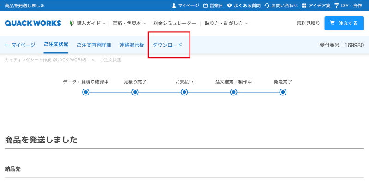This screenshot has width=369, height=184.
Task: Click the headset icon beside お問い合わせ
Action: coord(267,6)
